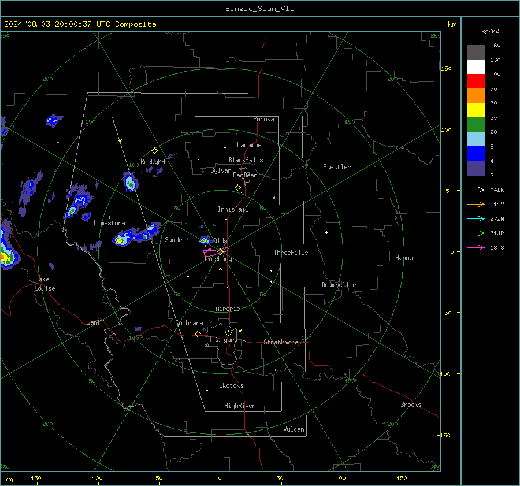The width and height of the screenshot is (520, 486).
Task: Click the magenta flight track near Didsbury
Action: (x=216, y=251)
